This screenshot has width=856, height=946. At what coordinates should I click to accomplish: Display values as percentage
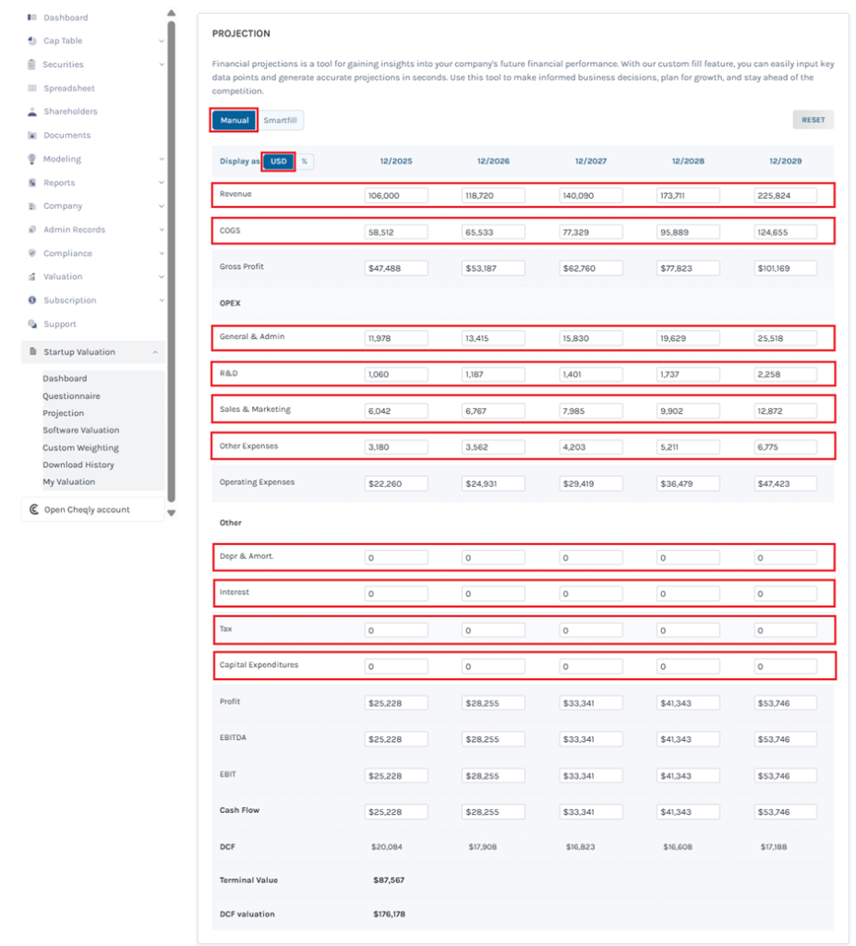[x=304, y=161]
